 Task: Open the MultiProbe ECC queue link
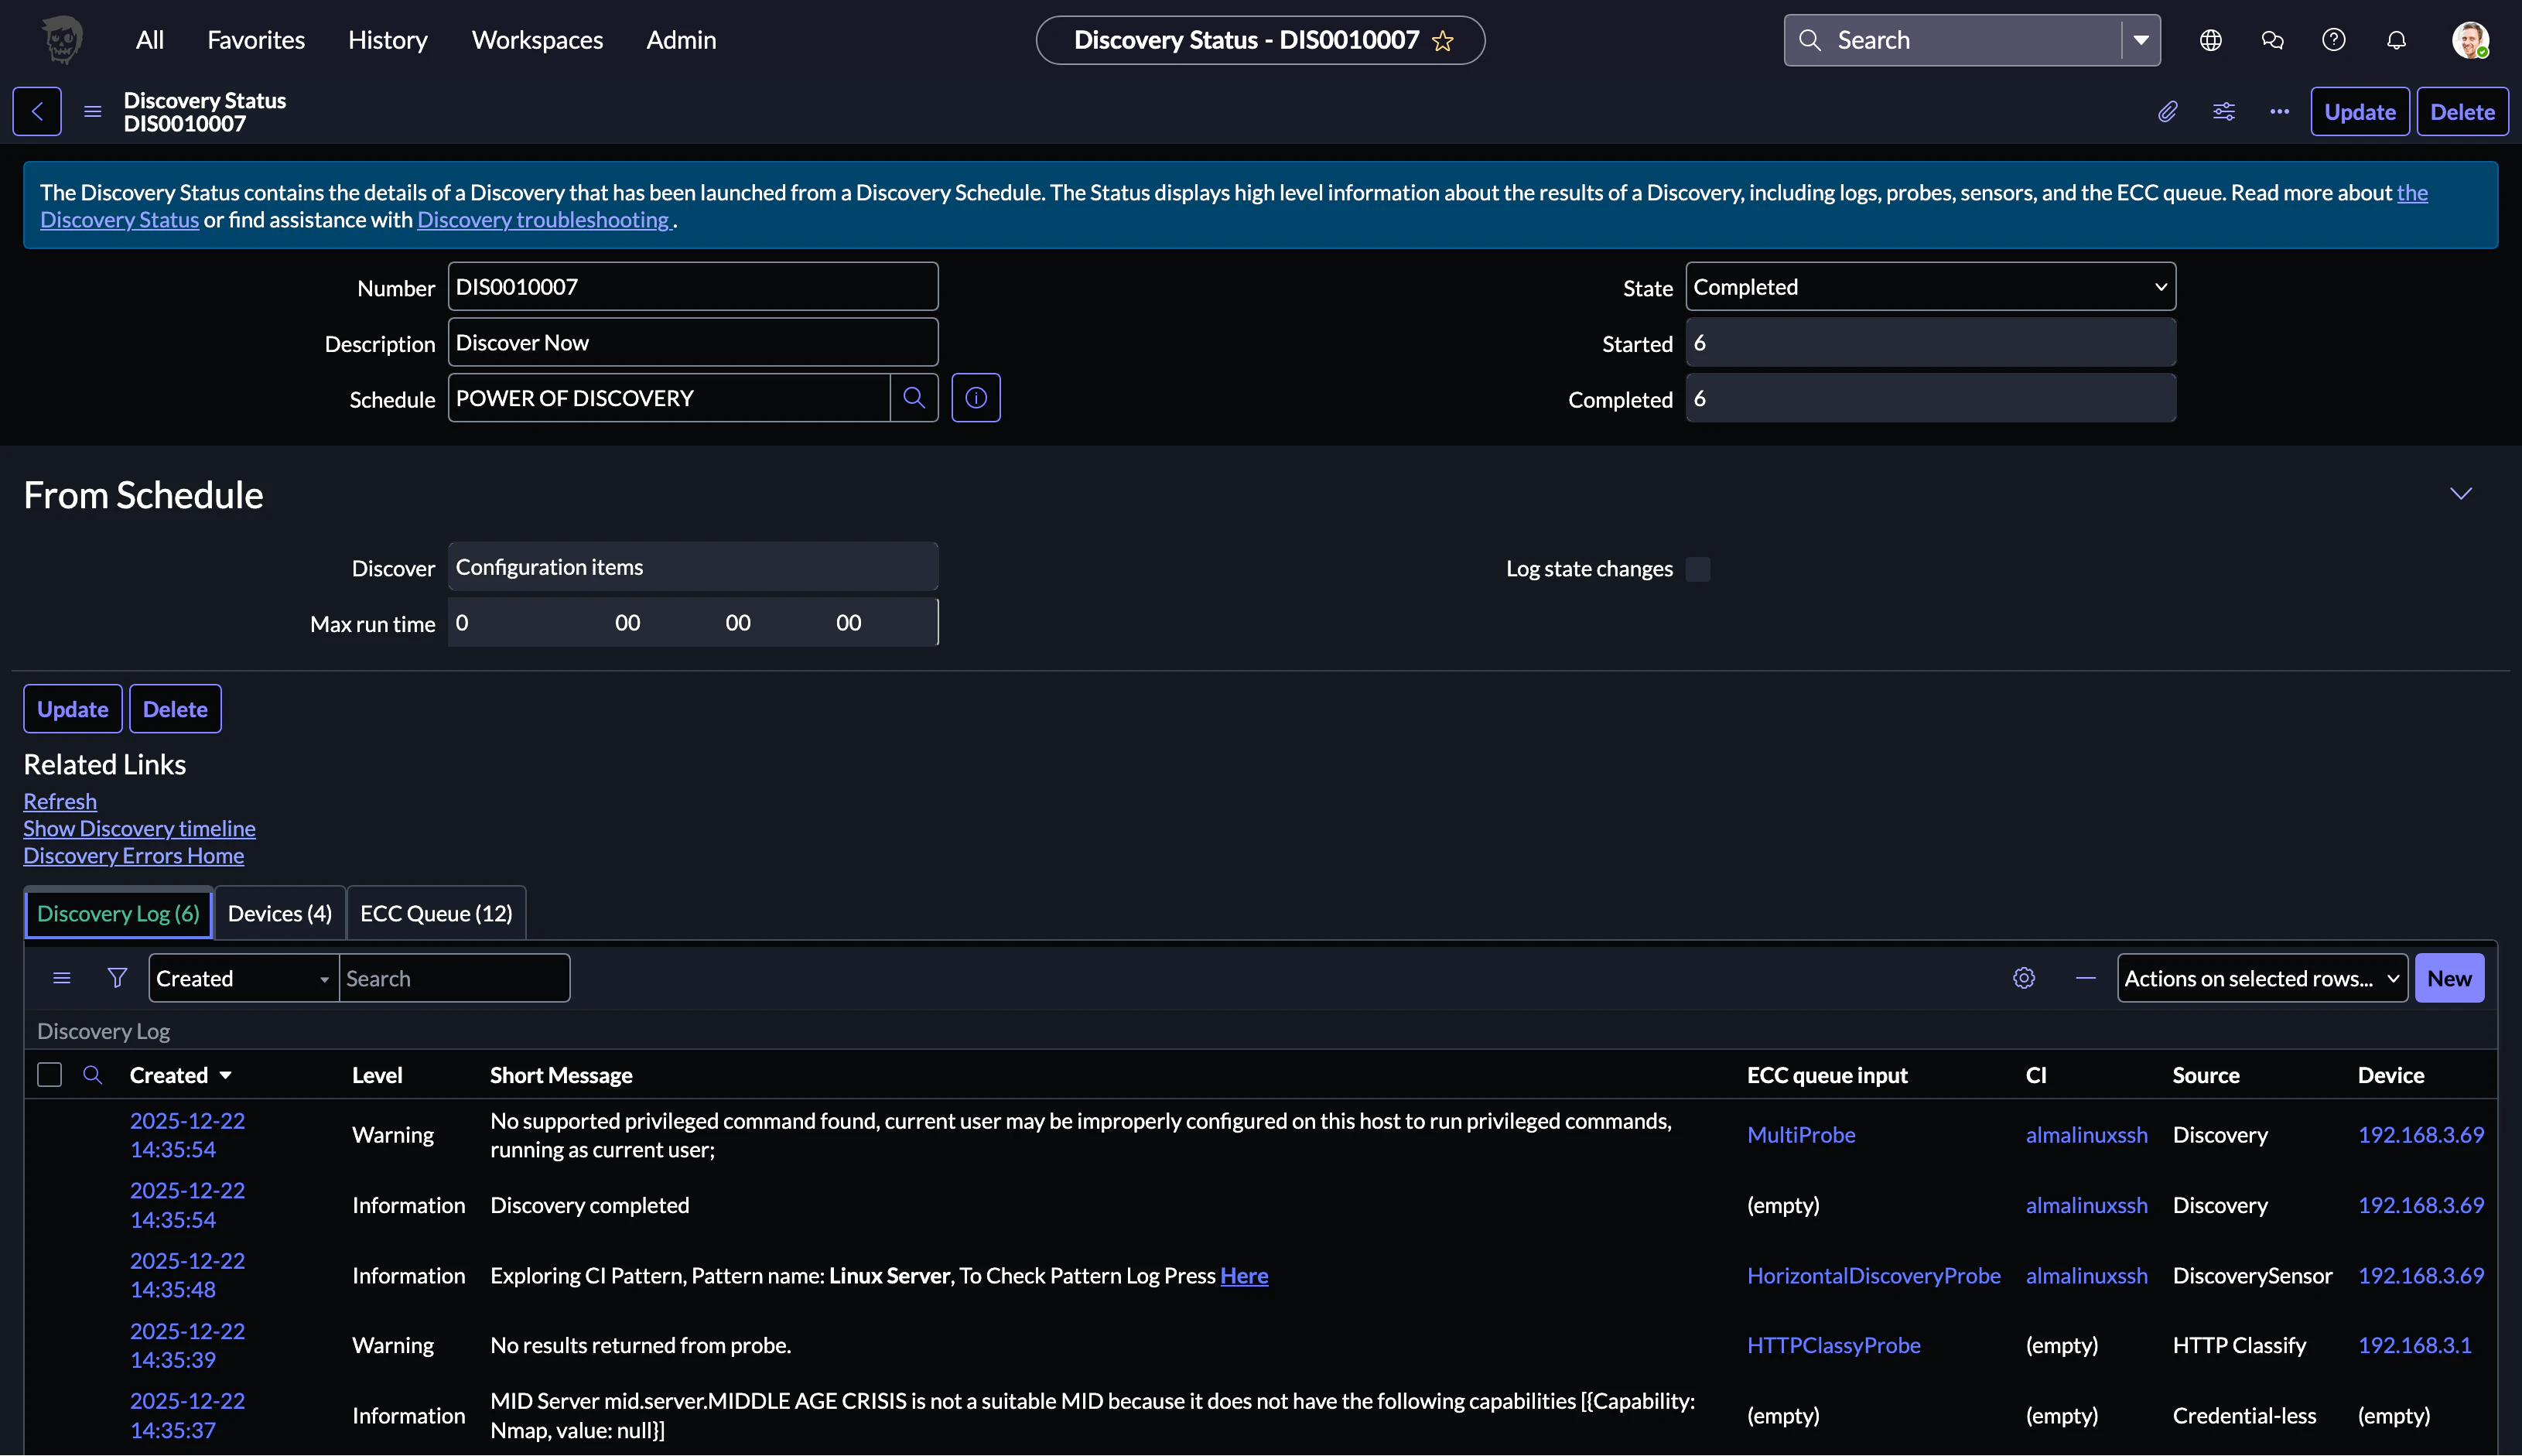[x=1801, y=1135]
